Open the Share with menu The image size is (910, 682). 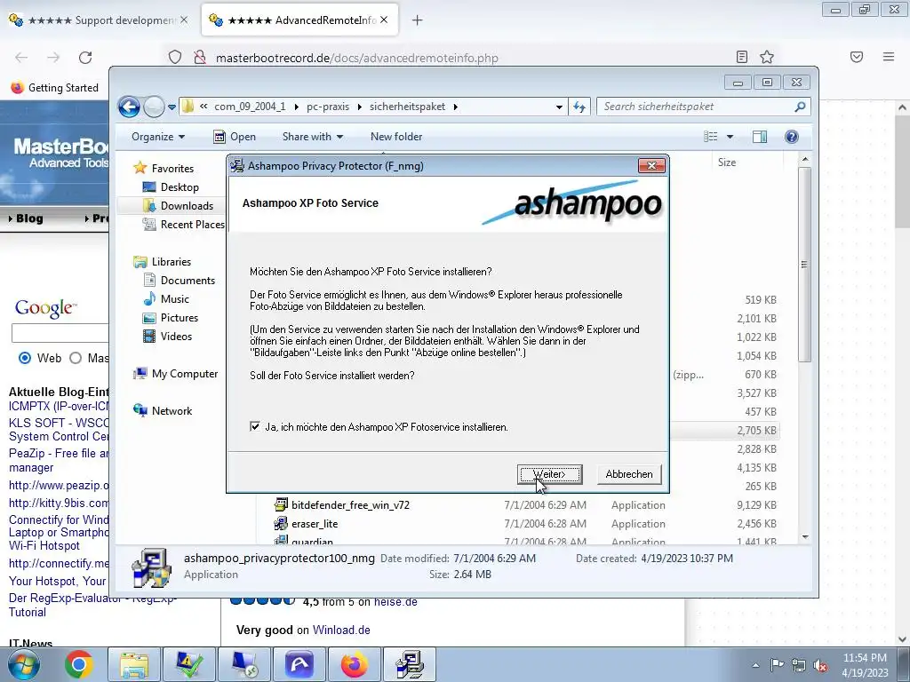[x=312, y=137]
